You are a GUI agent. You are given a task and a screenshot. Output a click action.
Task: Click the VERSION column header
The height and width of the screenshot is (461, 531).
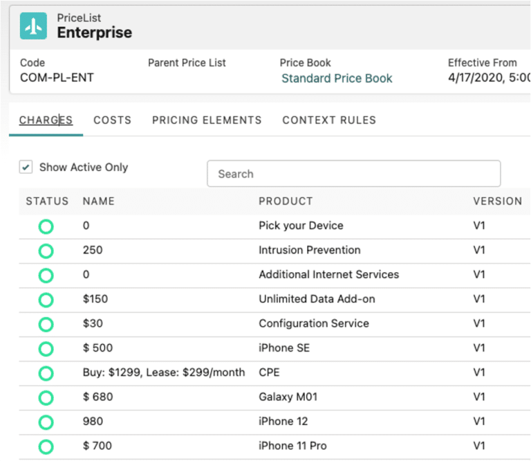pyautogui.click(x=498, y=201)
